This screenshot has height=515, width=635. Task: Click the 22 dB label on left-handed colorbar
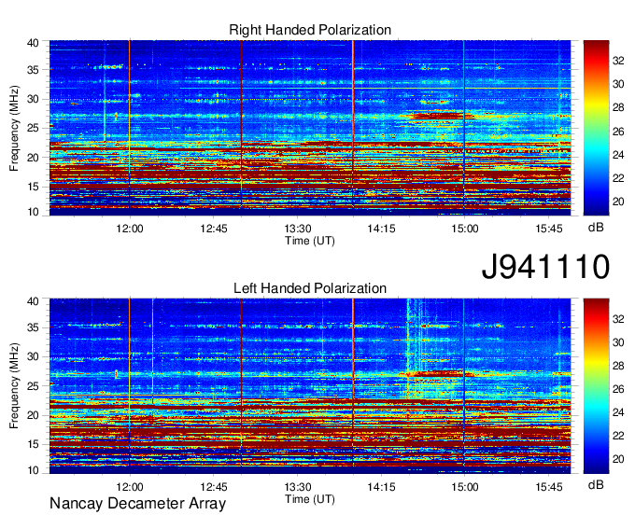click(x=618, y=436)
